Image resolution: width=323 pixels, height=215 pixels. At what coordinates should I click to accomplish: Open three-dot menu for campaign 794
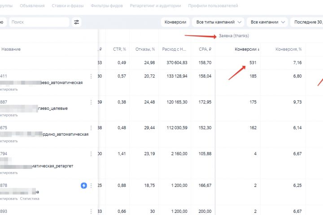click(x=91, y=154)
